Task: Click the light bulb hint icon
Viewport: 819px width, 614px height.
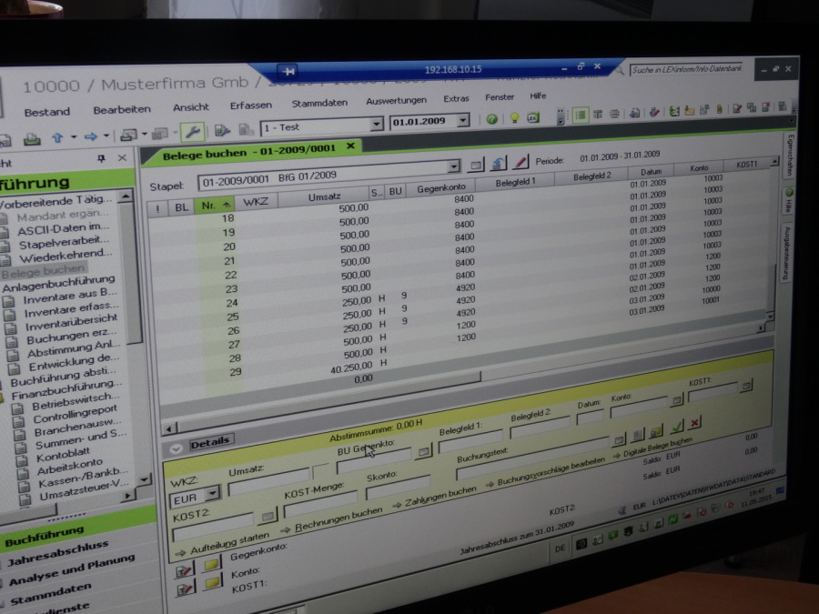Action: click(513, 118)
